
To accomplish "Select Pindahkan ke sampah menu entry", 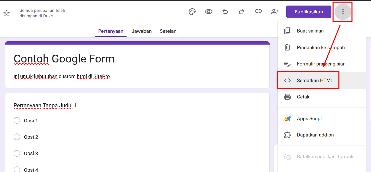I will pos(321,48).
